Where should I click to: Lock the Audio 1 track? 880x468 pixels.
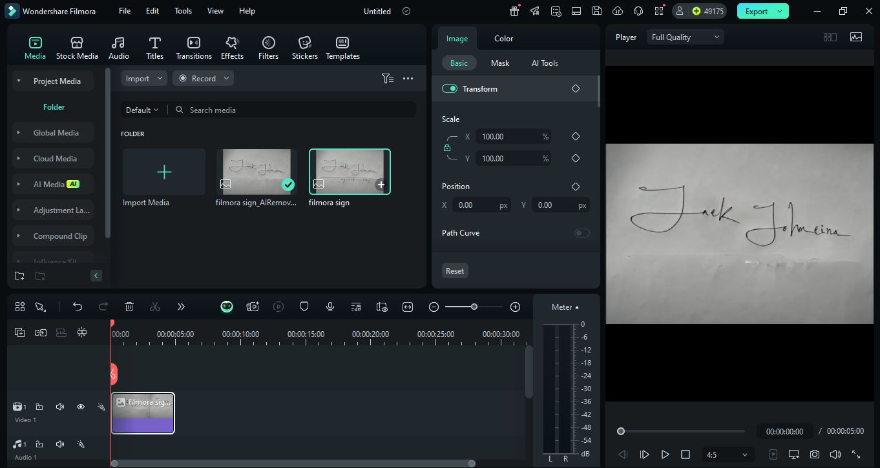[x=39, y=444]
